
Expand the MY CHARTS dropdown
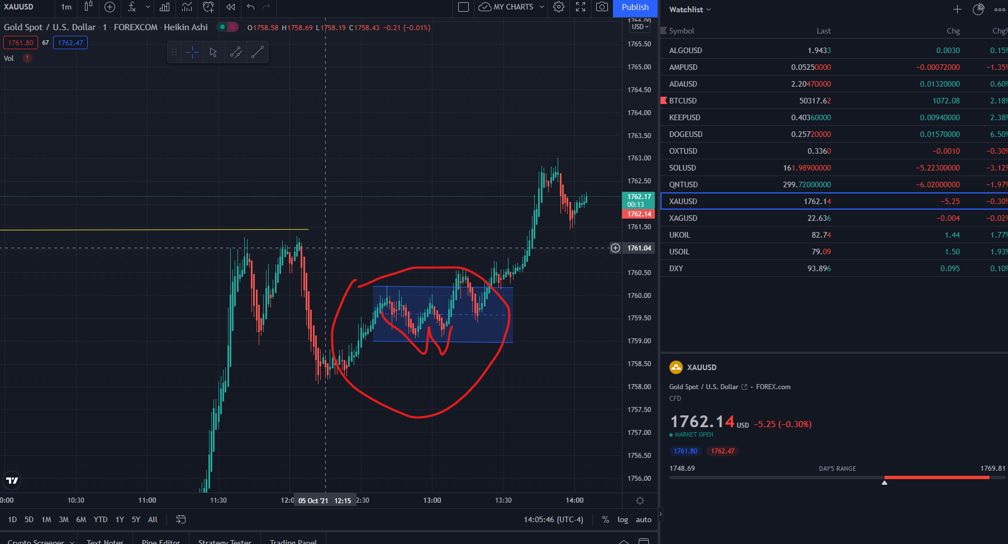(541, 7)
